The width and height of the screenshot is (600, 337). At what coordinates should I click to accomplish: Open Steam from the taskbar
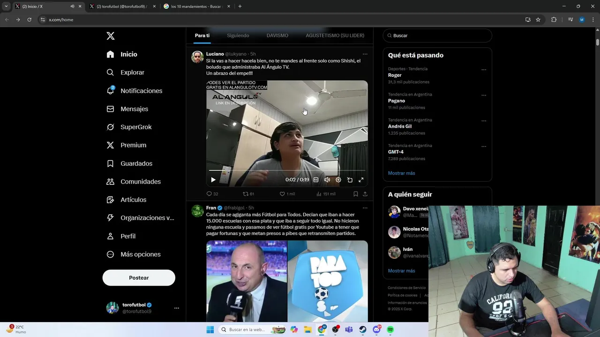tap(363, 330)
